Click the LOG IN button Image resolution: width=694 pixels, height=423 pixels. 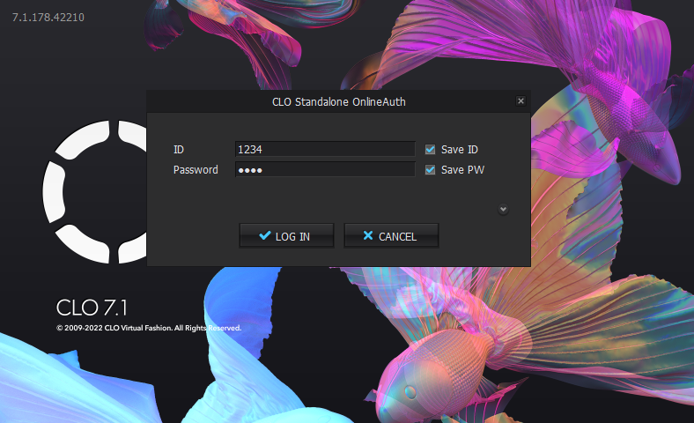[286, 235]
